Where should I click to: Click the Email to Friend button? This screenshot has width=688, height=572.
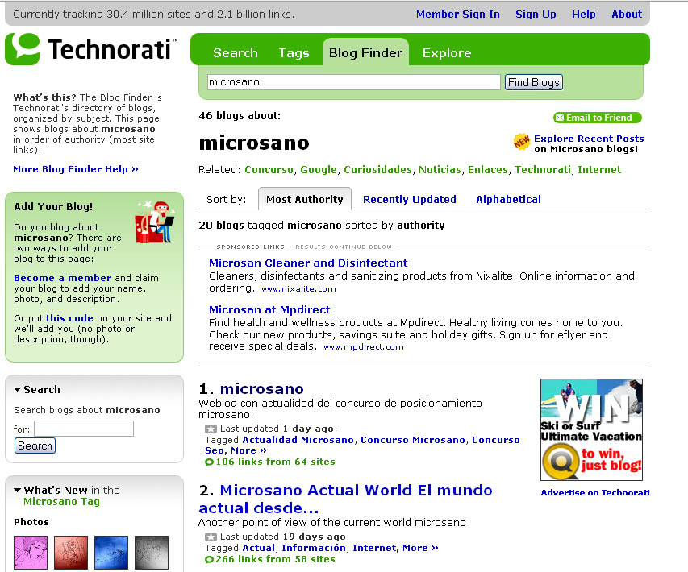click(x=597, y=118)
